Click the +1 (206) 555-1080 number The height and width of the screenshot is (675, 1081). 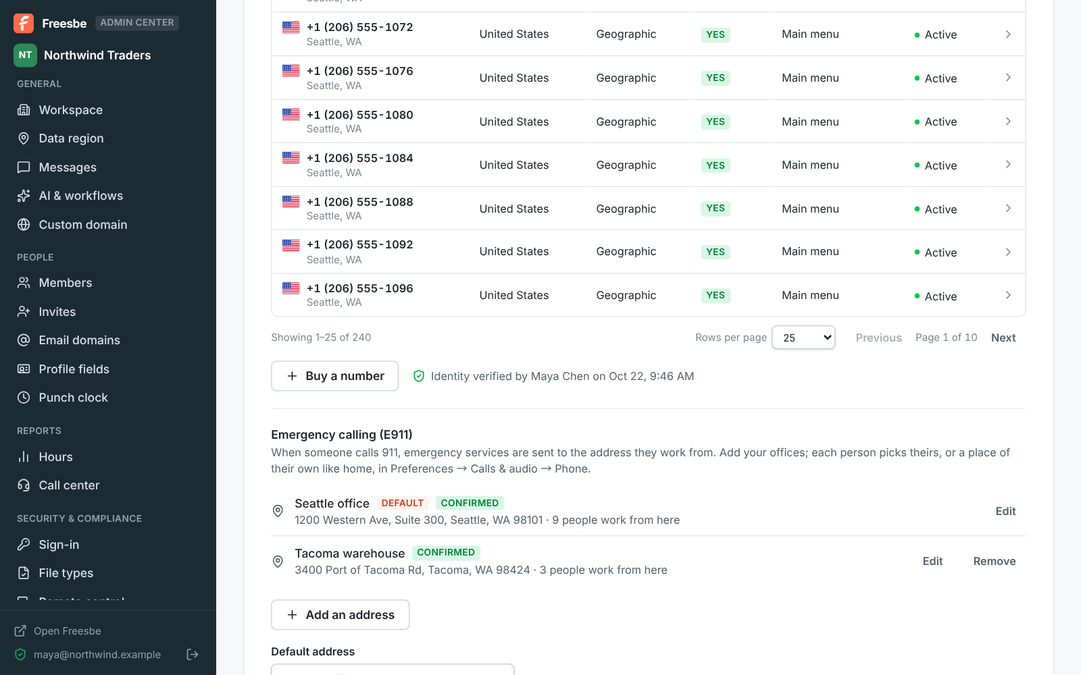pos(360,115)
